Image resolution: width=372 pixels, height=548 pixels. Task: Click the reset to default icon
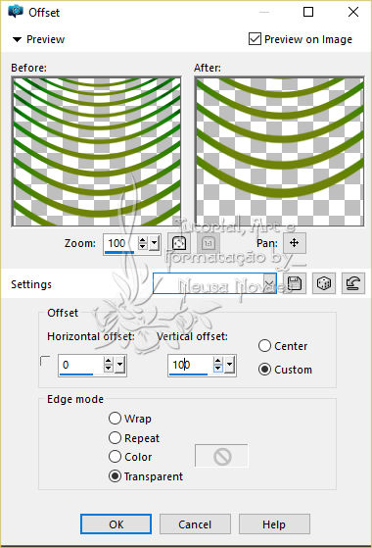(x=353, y=283)
